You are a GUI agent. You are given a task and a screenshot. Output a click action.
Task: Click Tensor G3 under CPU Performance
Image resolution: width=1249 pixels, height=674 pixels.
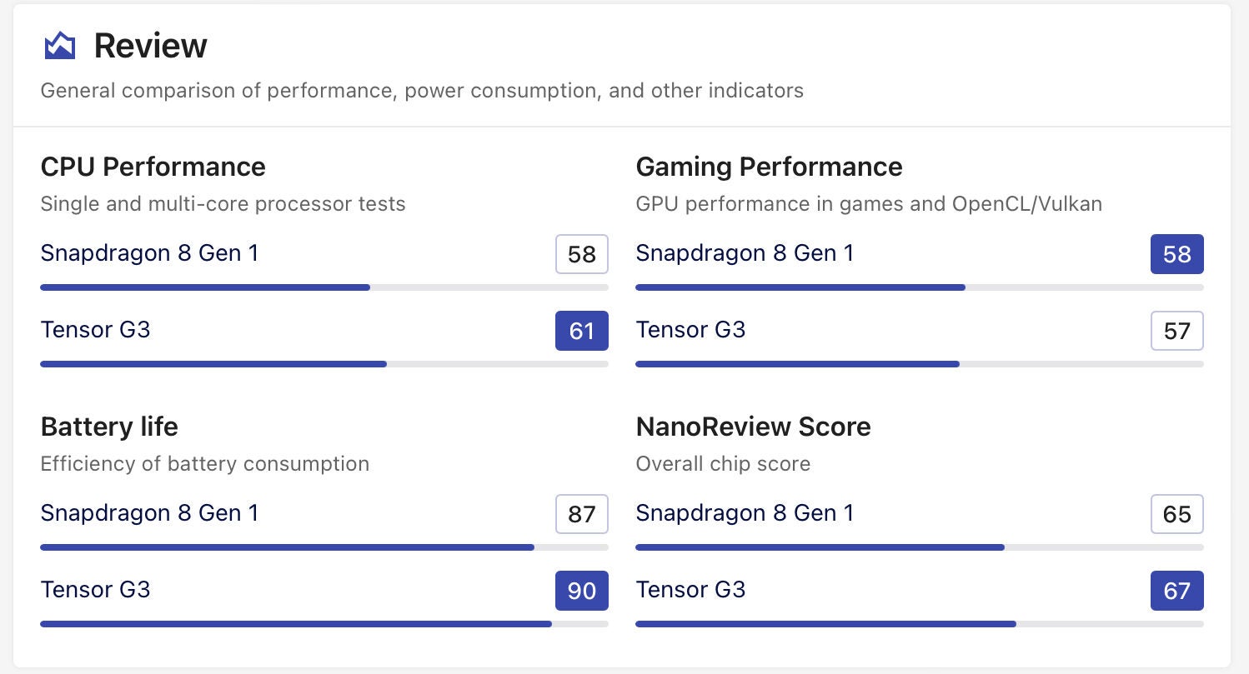tap(95, 330)
